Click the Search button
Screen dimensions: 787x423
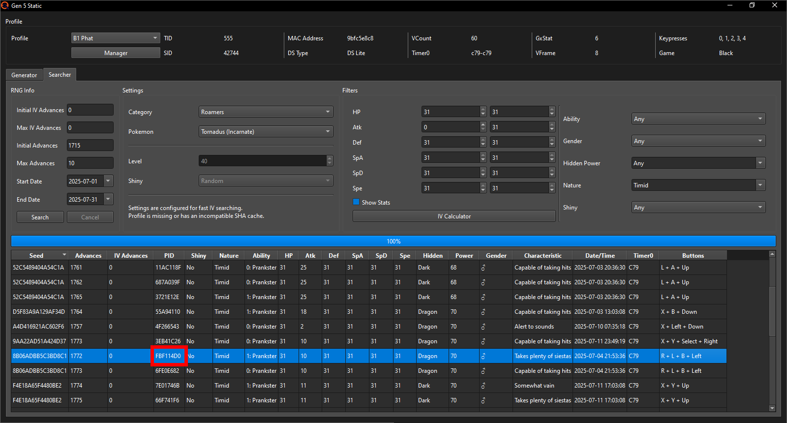pyautogui.click(x=40, y=217)
